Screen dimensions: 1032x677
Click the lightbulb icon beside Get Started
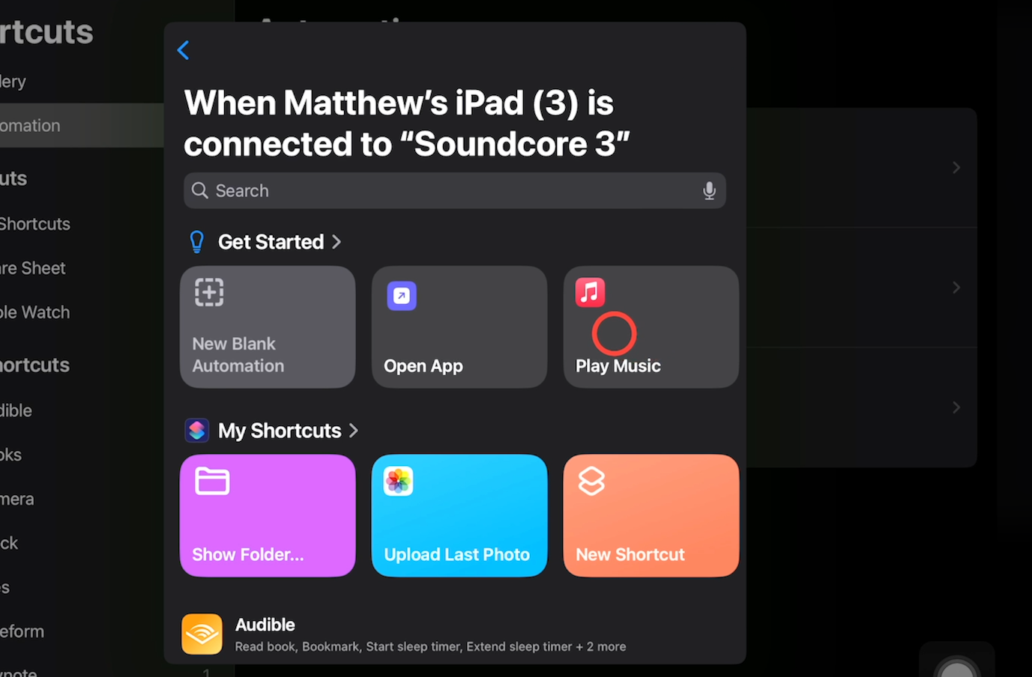pyautogui.click(x=196, y=242)
